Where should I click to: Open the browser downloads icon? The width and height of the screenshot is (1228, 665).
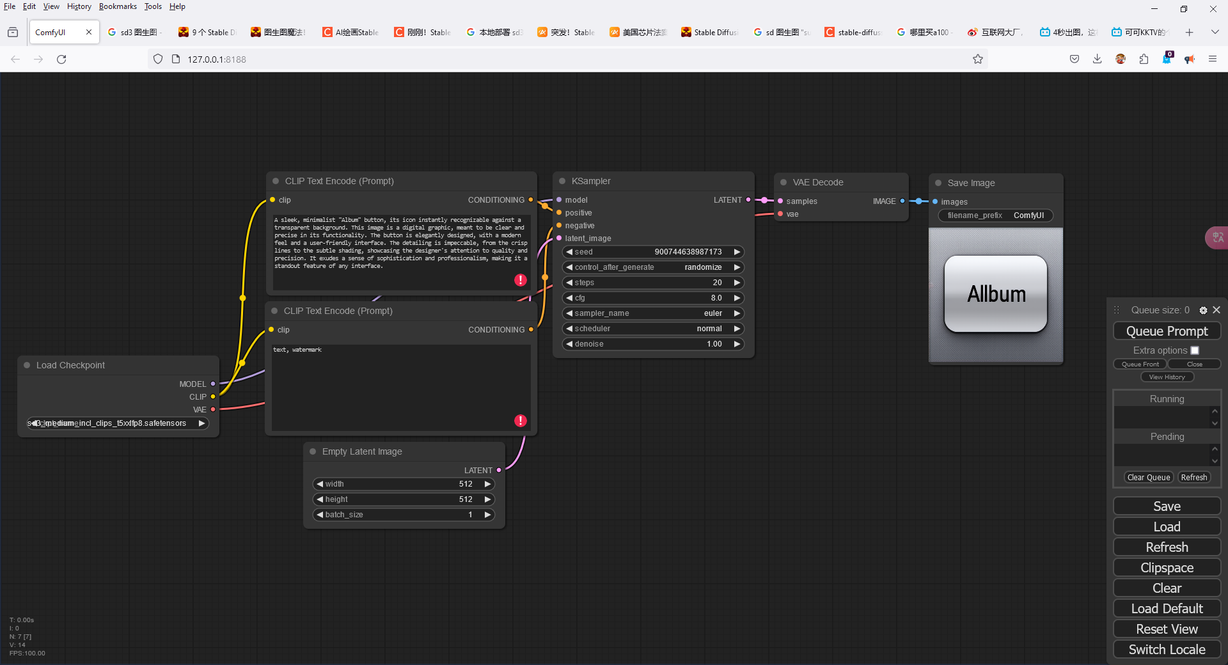[1098, 59]
